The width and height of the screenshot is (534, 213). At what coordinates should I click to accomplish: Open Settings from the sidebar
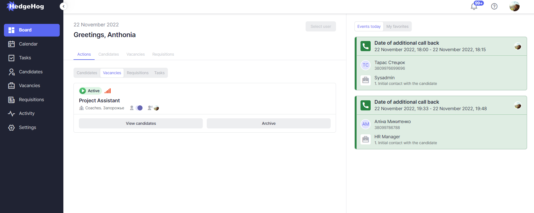tap(27, 128)
